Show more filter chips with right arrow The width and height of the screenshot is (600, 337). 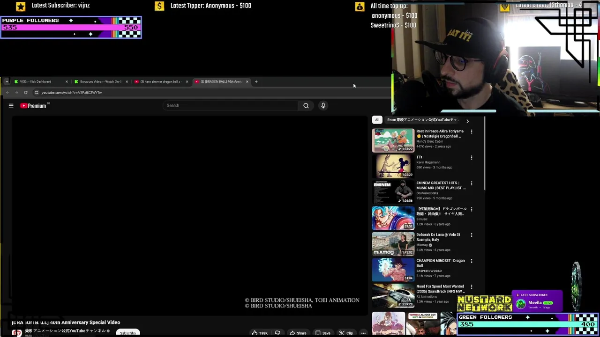pos(467,121)
